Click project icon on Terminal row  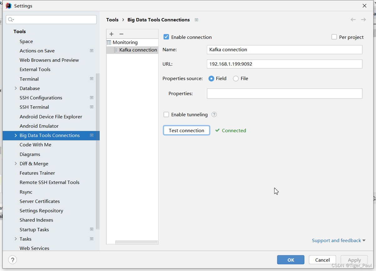pos(91,79)
